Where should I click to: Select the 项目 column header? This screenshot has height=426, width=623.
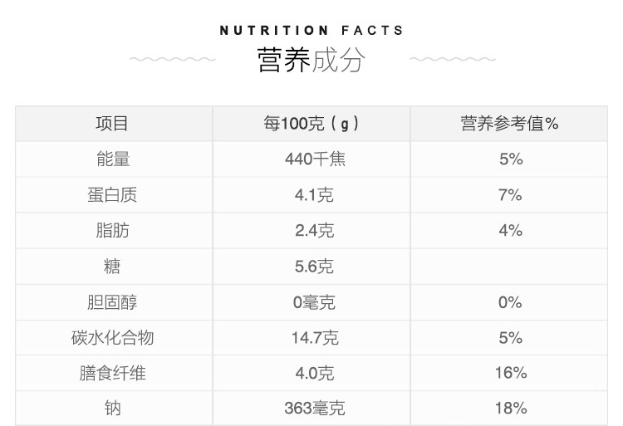(x=111, y=124)
